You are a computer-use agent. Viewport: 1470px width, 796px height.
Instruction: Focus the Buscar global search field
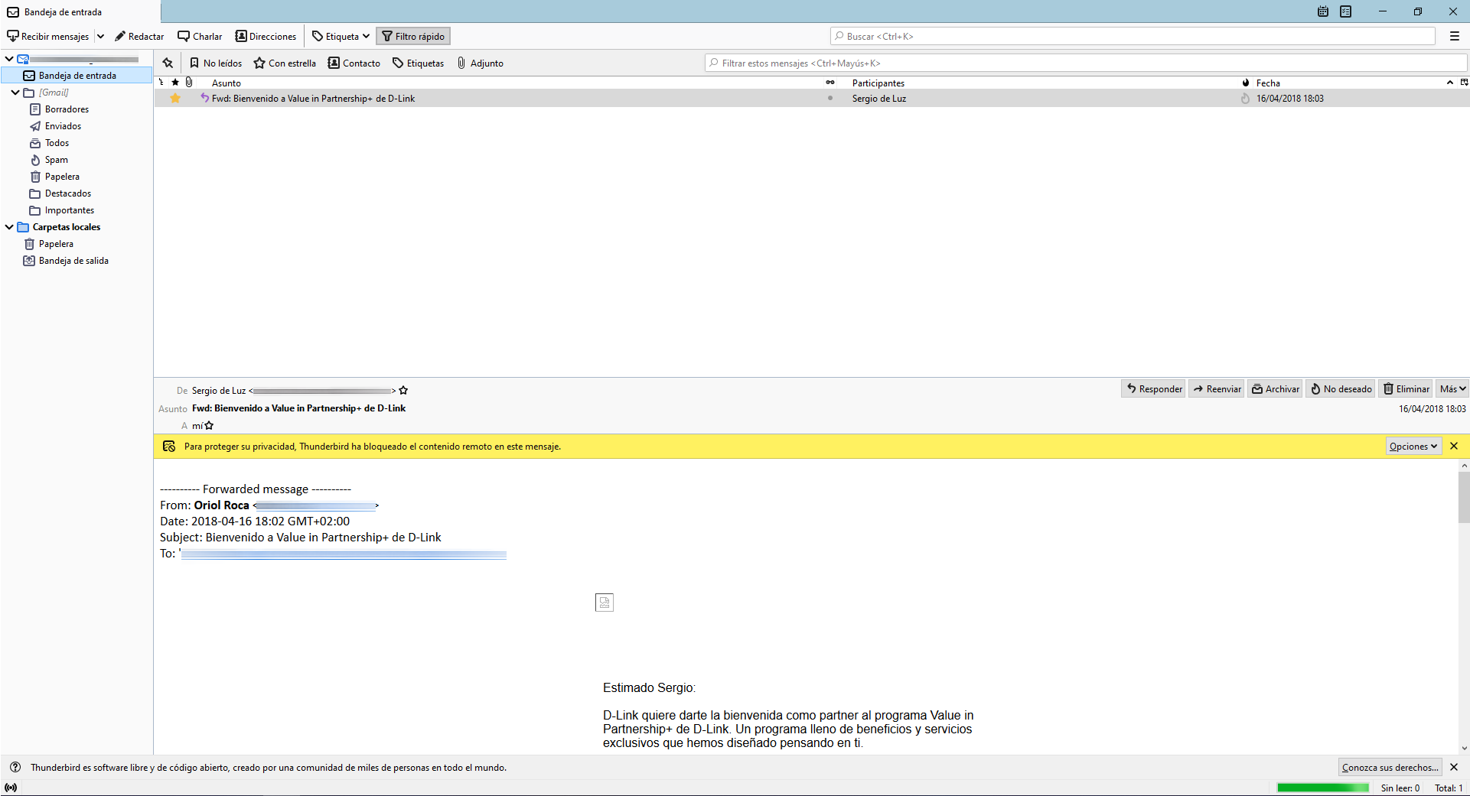pyautogui.click(x=1133, y=36)
